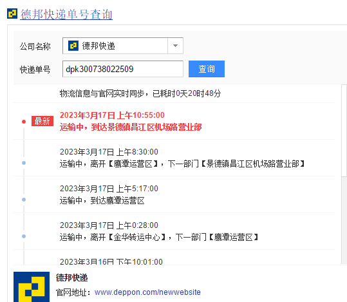Click the red 最新 badge
This screenshot has height=302, width=347.
coord(42,121)
